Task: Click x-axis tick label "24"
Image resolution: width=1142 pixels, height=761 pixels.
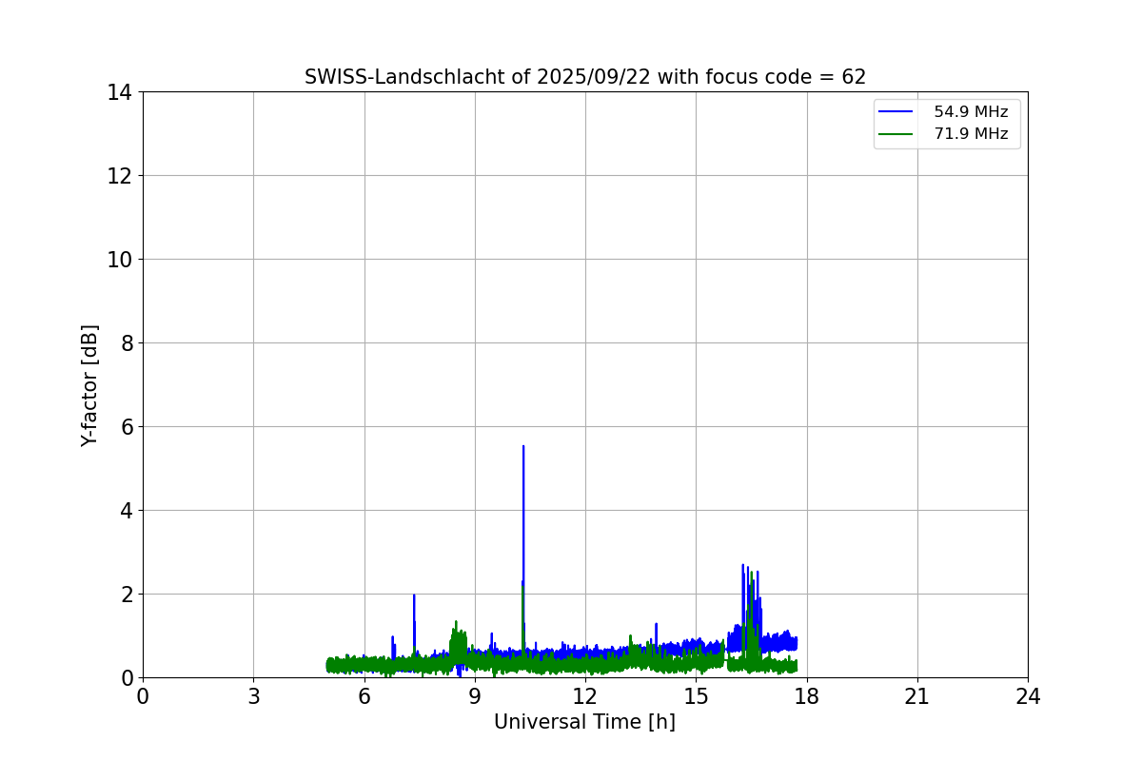Action: pos(1028,696)
